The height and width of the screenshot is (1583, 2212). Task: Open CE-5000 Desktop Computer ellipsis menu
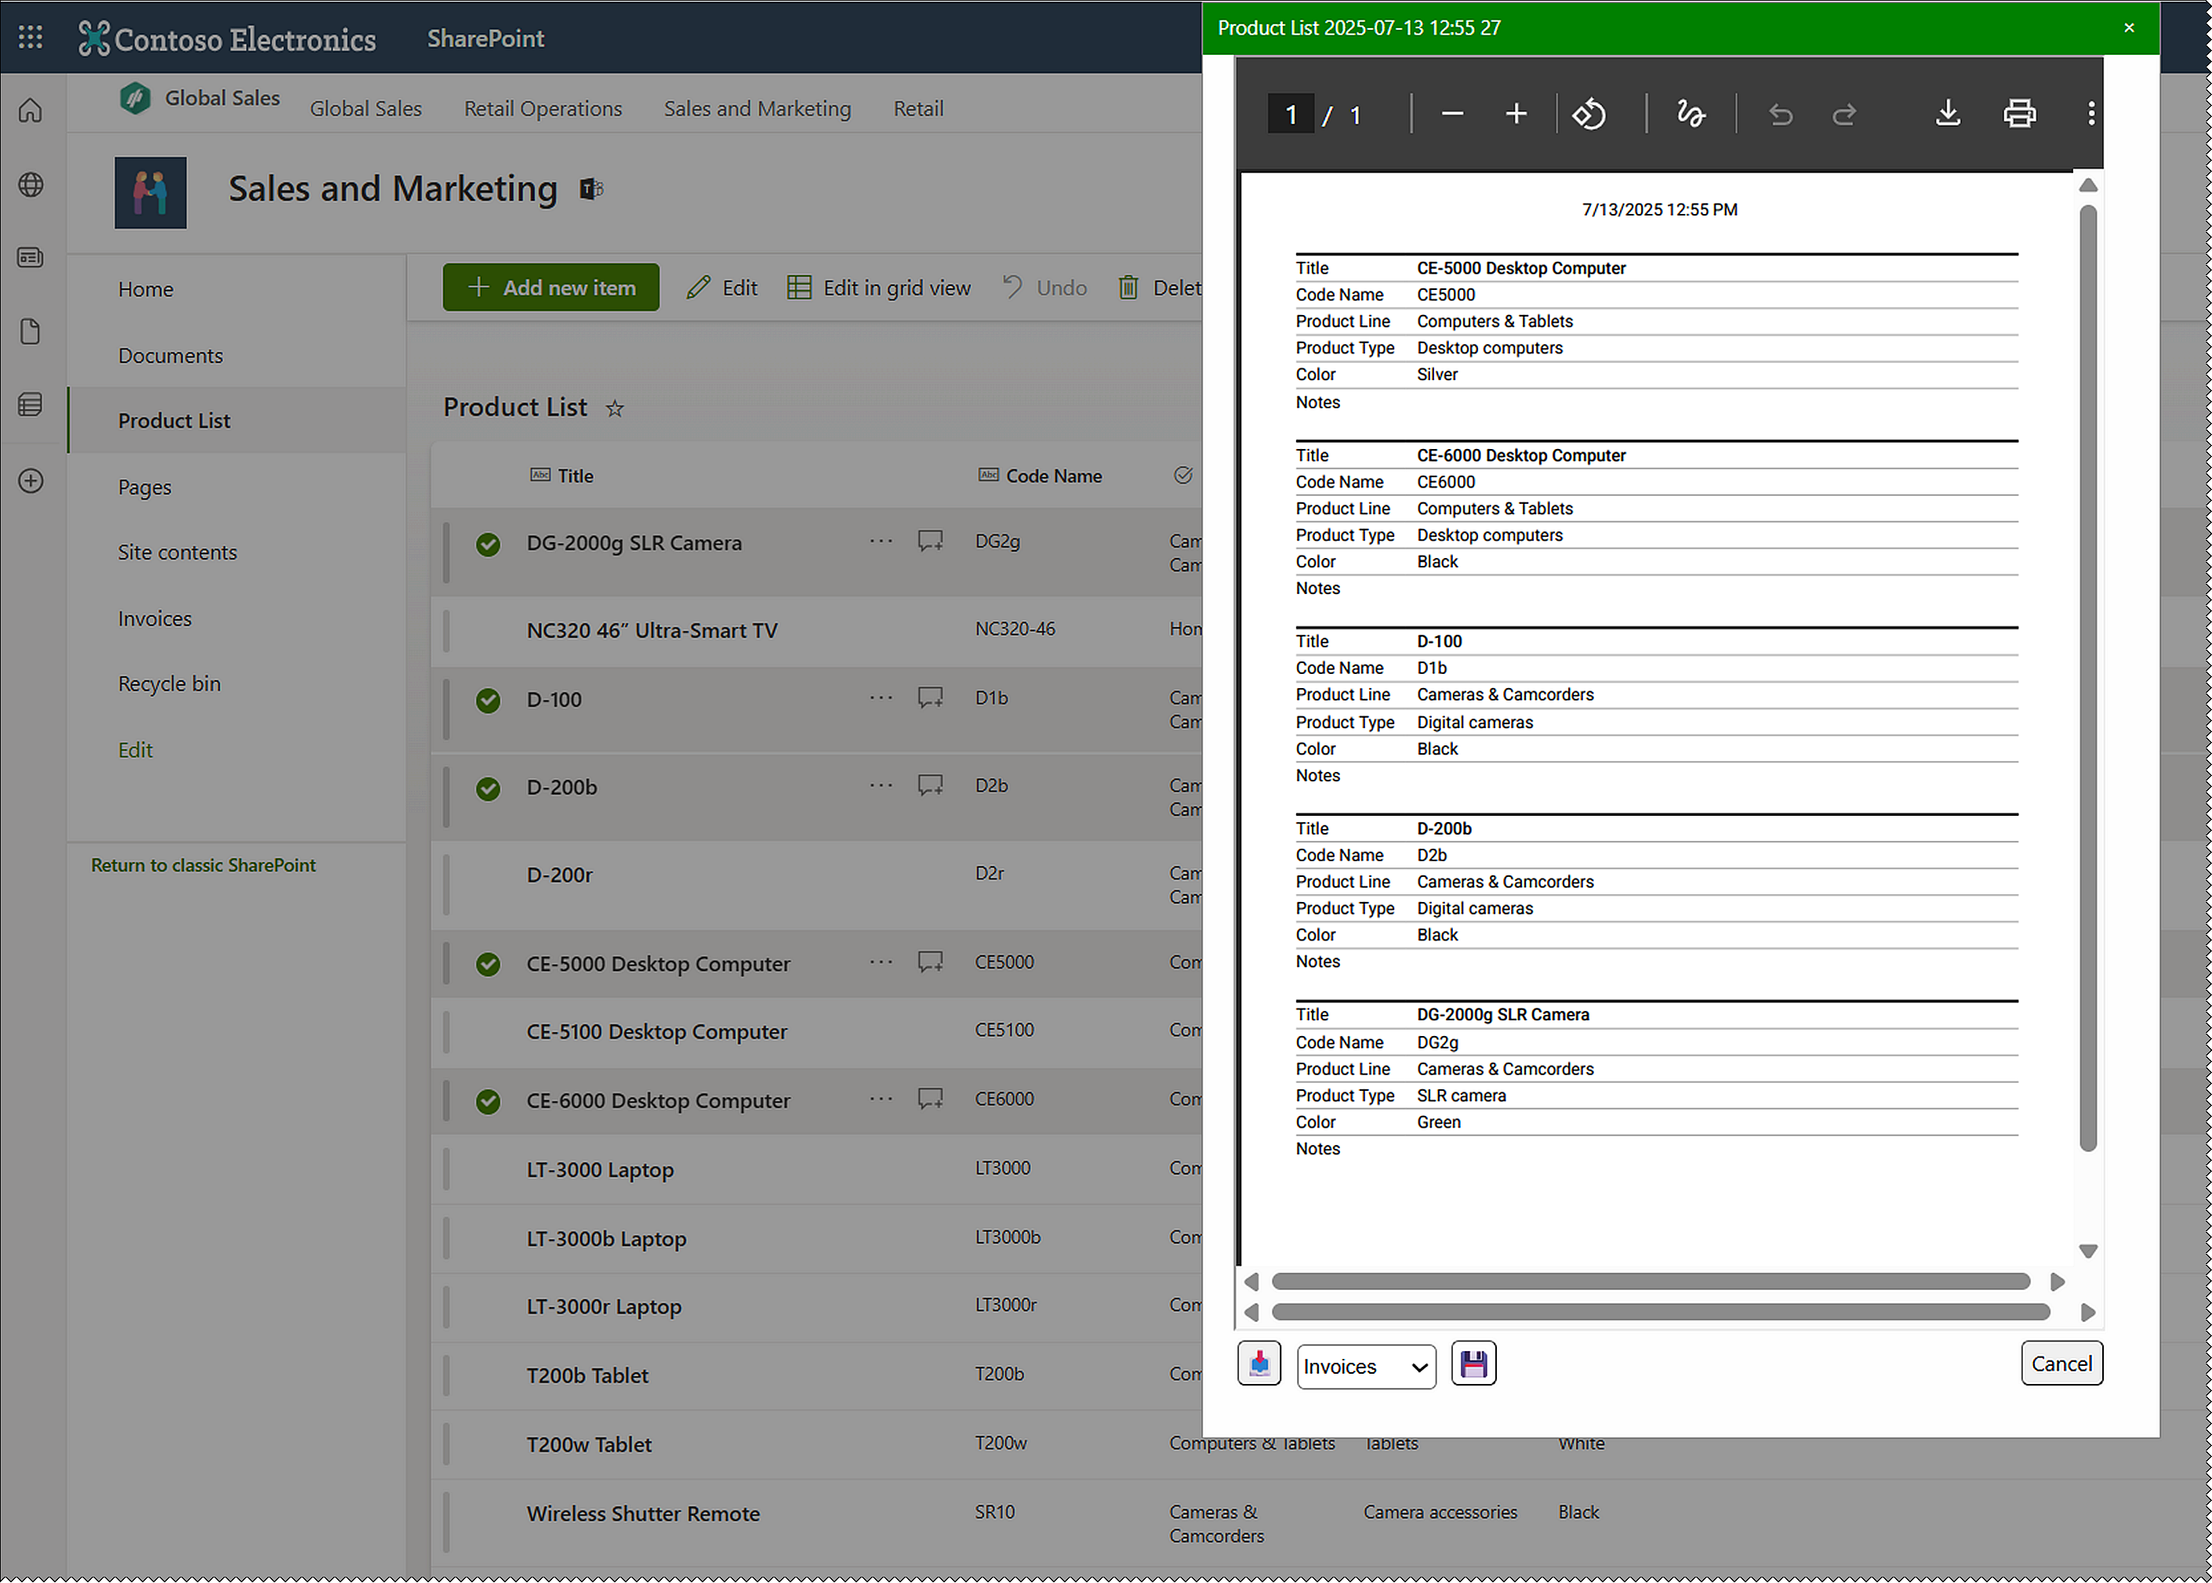tap(881, 962)
